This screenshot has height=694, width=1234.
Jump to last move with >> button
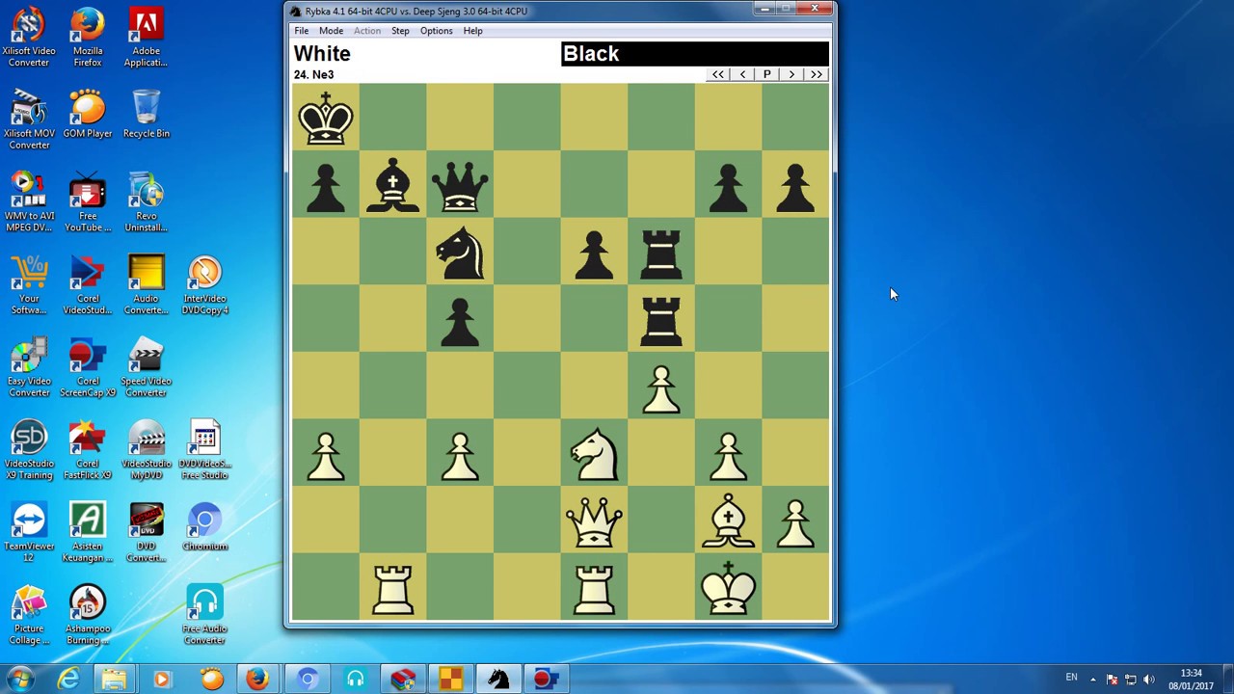(x=817, y=74)
